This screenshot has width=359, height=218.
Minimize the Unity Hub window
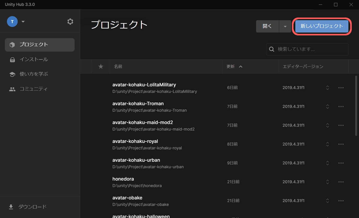[x=320, y=4]
